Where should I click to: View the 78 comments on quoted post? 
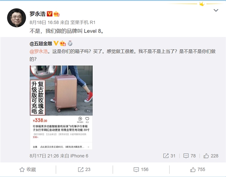[189, 156]
